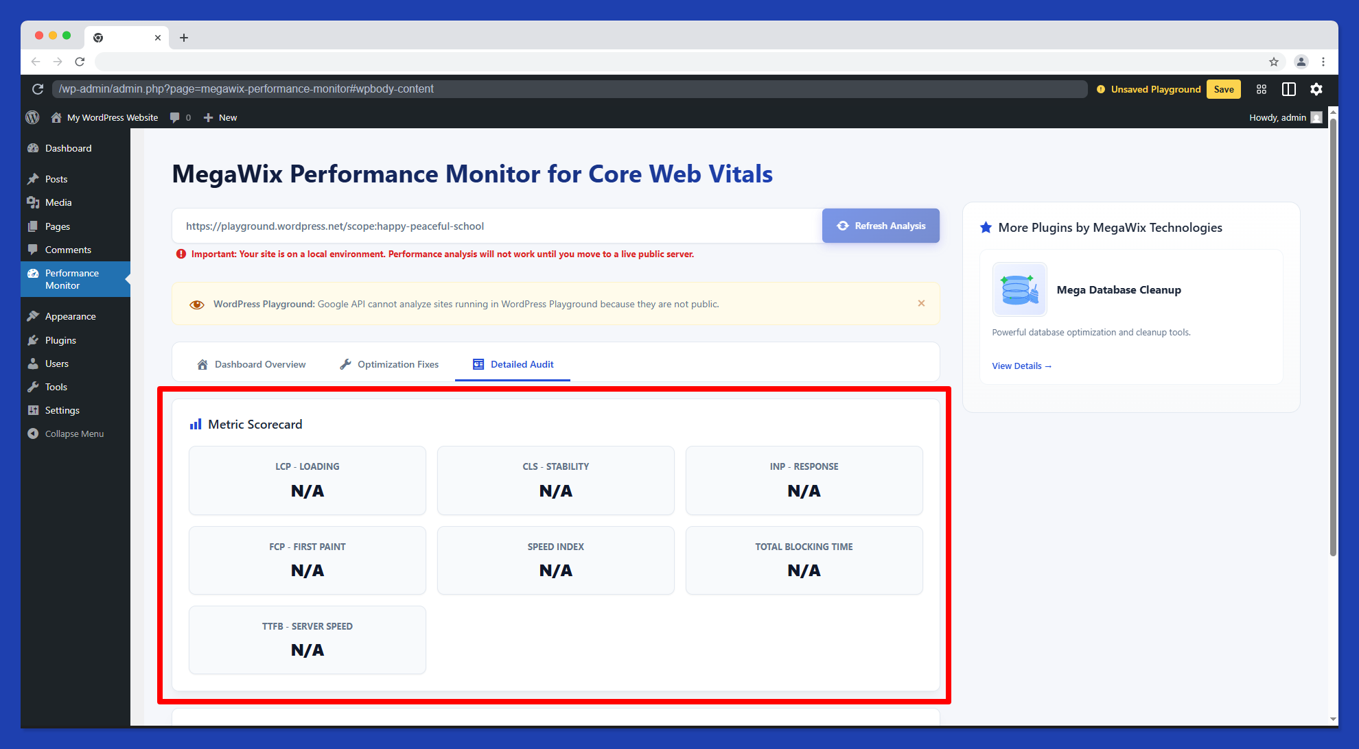1359x749 pixels.
Task: Open the Performance Monitor sidebar icon
Action: tap(33, 273)
